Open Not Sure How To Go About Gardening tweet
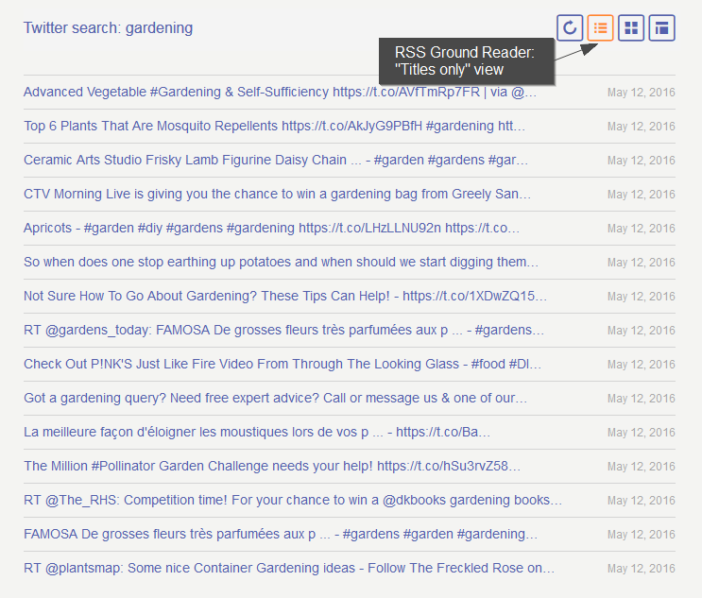 pyautogui.click(x=285, y=296)
